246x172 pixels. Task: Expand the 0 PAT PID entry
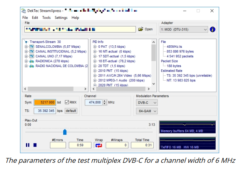tap(95, 47)
